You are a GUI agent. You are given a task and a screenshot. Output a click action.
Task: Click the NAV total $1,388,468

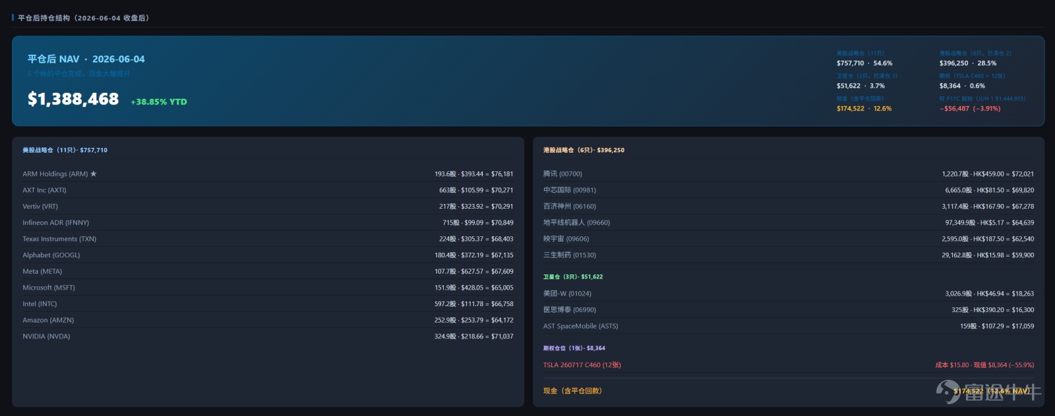pyautogui.click(x=73, y=99)
